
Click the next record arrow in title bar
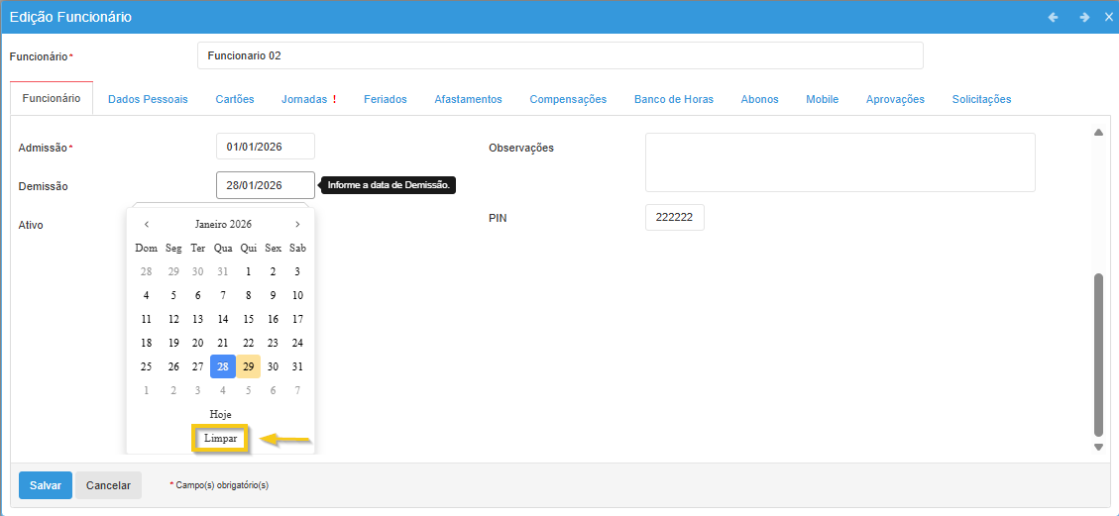pyautogui.click(x=1084, y=17)
